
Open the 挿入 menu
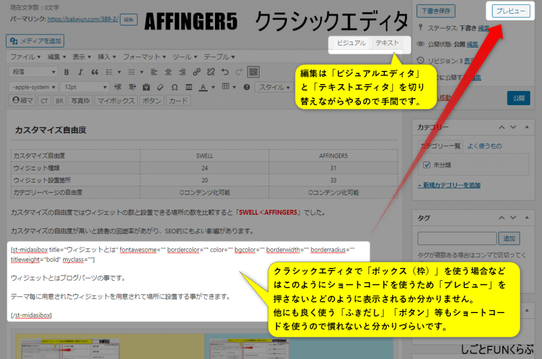pyautogui.click(x=107, y=57)
